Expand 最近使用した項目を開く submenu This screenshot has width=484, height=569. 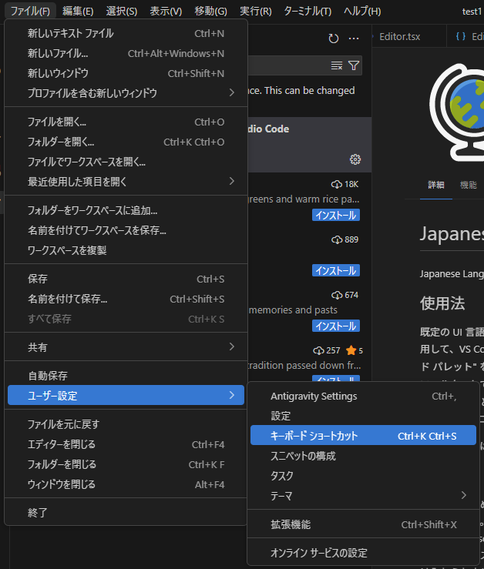click(x=126, y=182)
